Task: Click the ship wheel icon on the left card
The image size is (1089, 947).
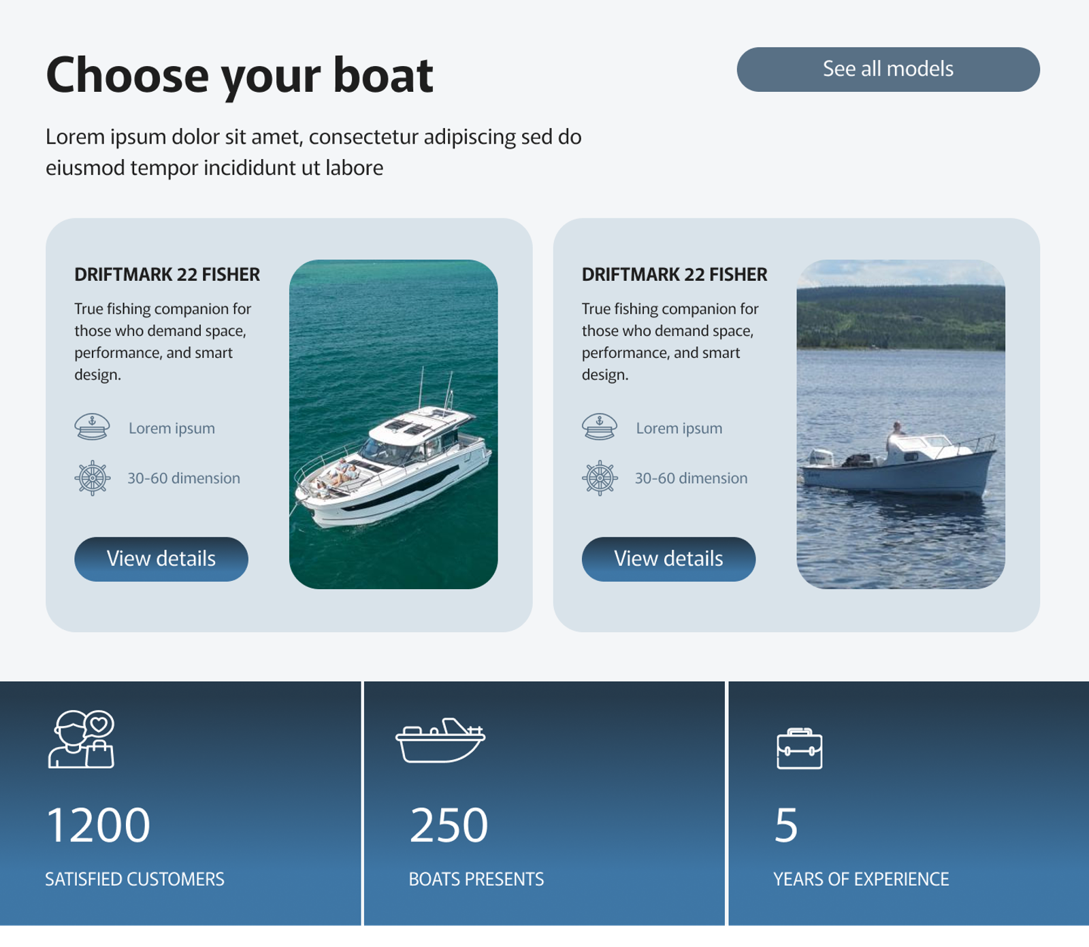Action: click(93, 478)
